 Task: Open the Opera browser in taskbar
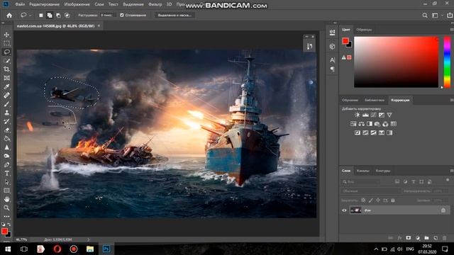click(x=57, y=249)
